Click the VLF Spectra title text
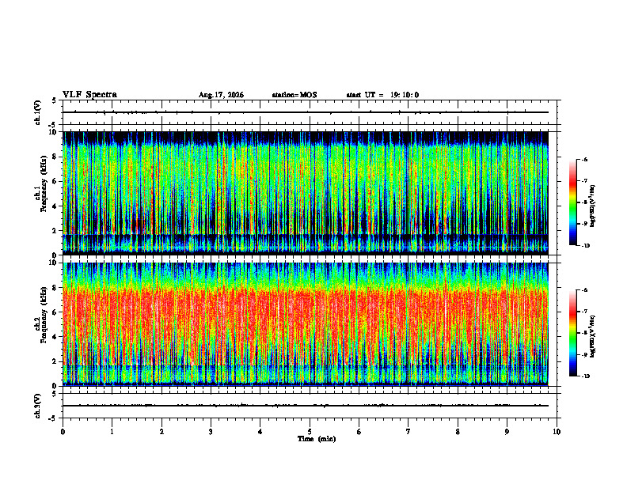Image resolution: width=627 pixels, height=484 pixels. pyautogui.click(x=89, y=95)
